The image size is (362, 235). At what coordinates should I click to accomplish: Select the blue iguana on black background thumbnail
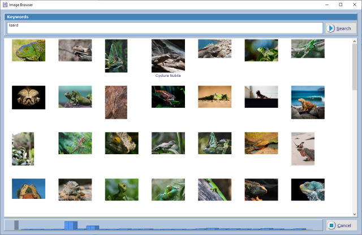308,190
